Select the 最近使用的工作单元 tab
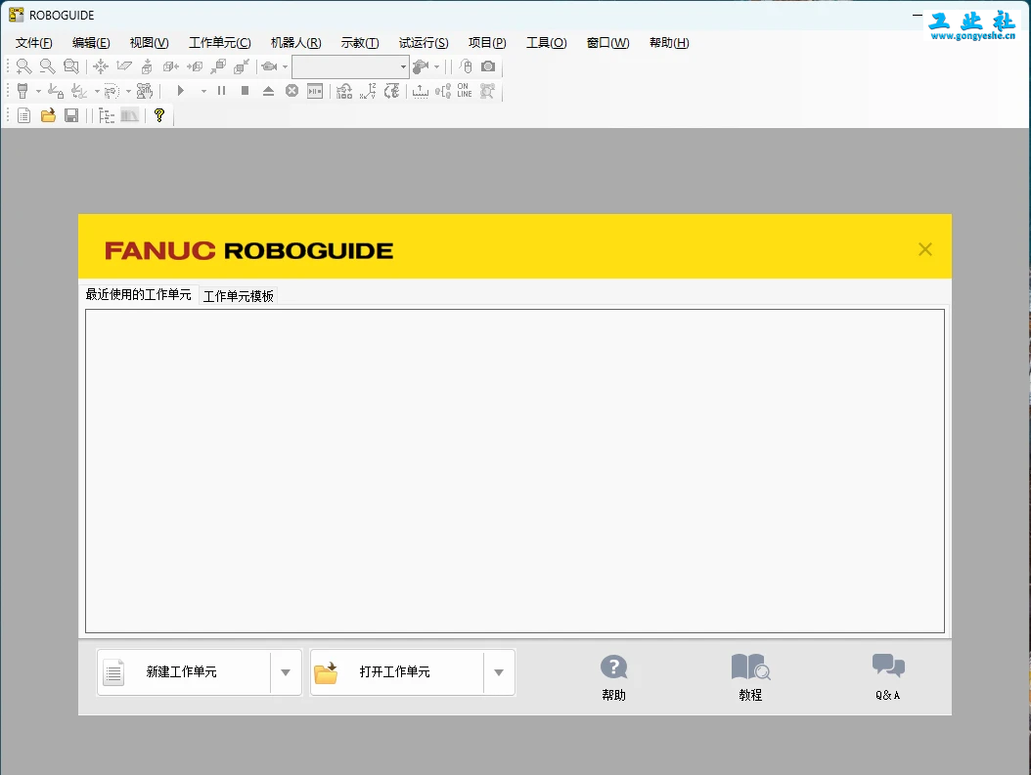Screen dimensions: 1031x775 [139, 294]
